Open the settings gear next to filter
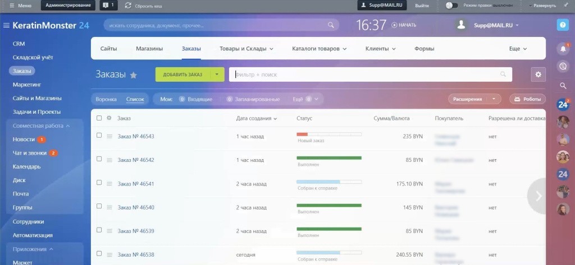Screen dimensions: 575x265 (538, 75)
